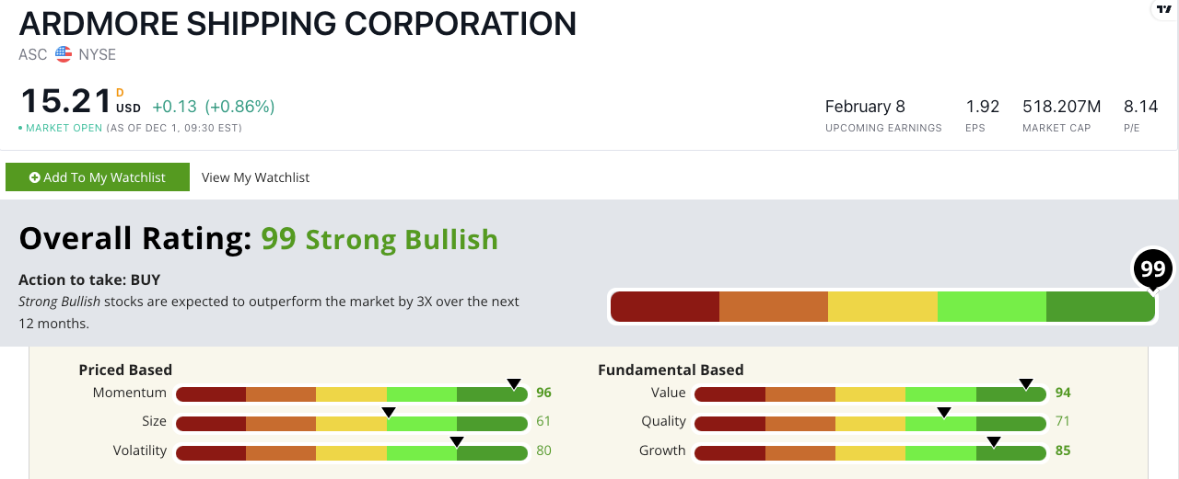Viewport: 1179px width, 479px height.
Task: Click the Growth triangle marker
Action: point(994,441)
